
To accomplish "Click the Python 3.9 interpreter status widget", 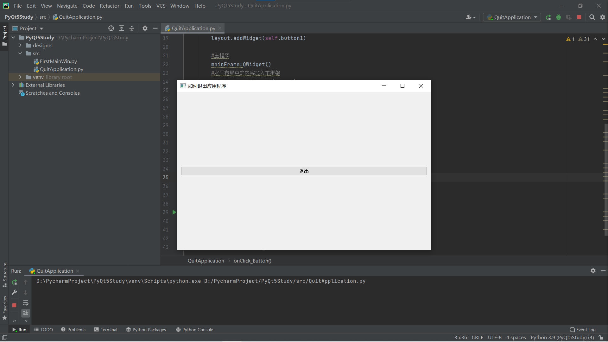I will click(x=562, y=338).
